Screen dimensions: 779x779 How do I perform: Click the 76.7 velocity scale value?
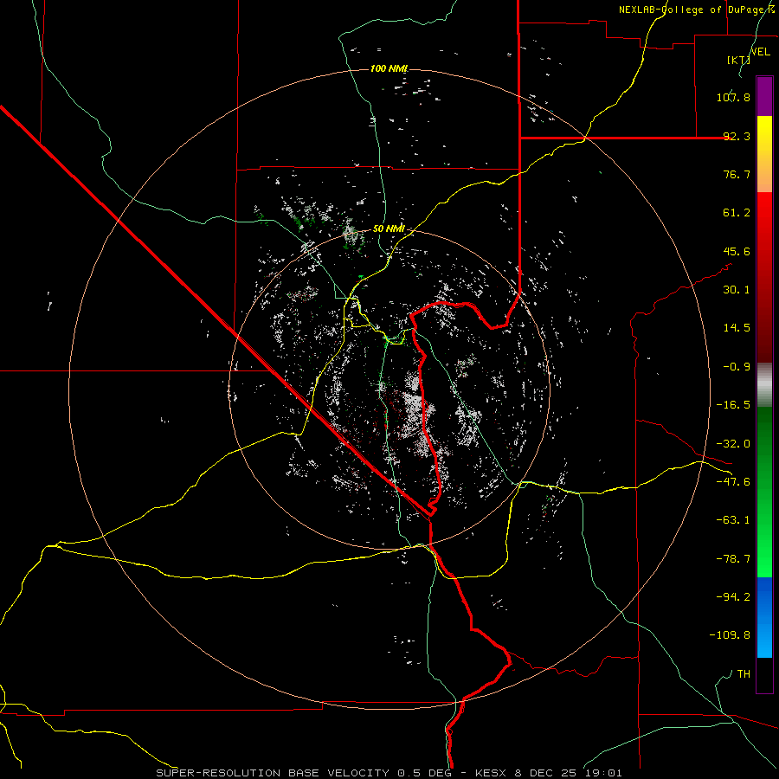pos(737,174)
